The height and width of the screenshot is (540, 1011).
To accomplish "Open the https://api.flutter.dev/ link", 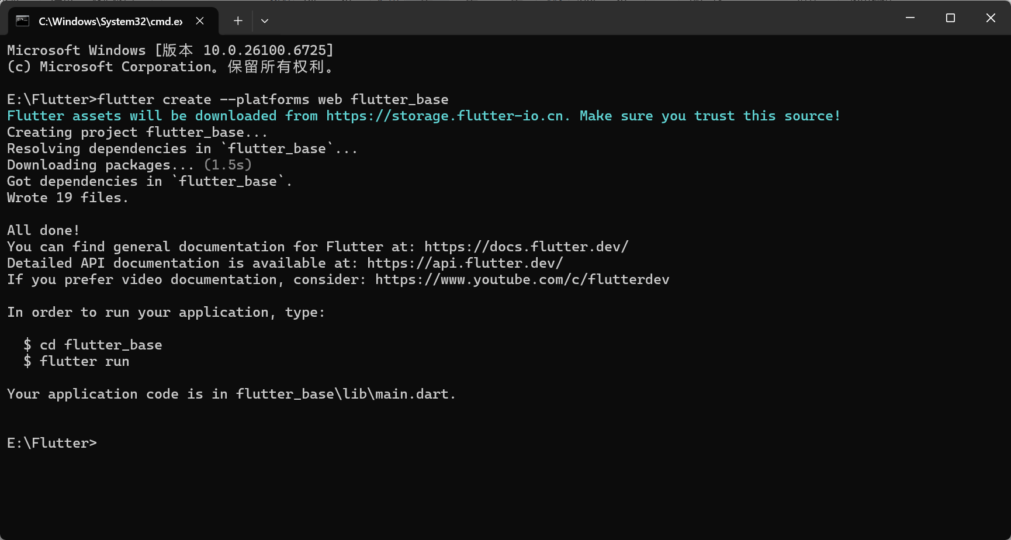I will pos(465,263).
